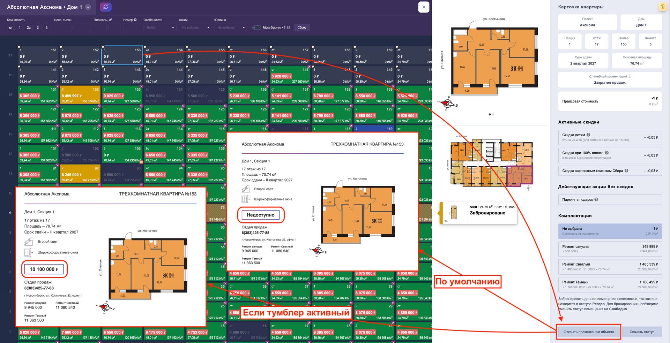Select apartment 131 priced 6 305 000
670x343 pixels.
click(38, 94)
